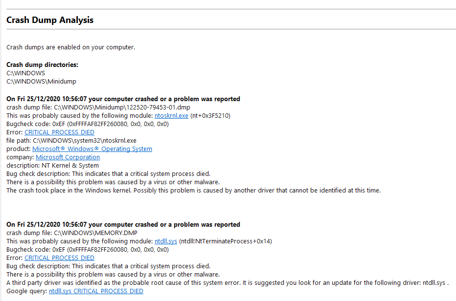Open the ntdll.sys module link

166,241
